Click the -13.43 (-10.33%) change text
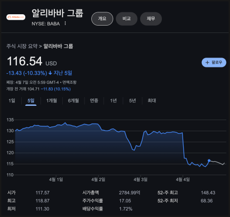 pos(27,73)
